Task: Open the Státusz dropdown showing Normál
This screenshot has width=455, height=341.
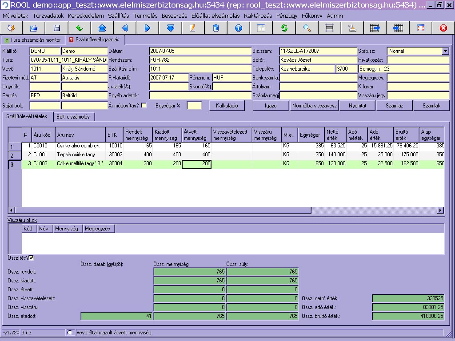Action: [x=446, y=51]
